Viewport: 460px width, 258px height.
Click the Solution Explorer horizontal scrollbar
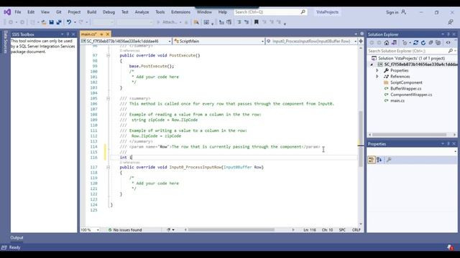point(410,135)
